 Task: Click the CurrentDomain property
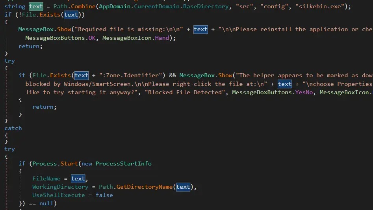coord(157,6)
